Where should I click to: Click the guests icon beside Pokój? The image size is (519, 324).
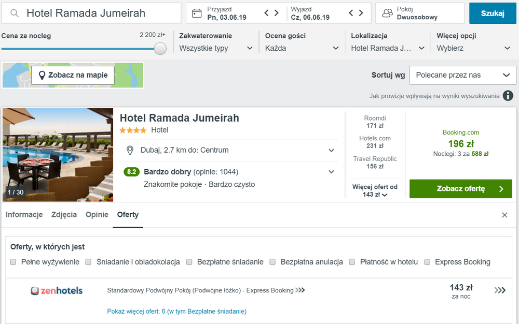click(x=387, y=13)
